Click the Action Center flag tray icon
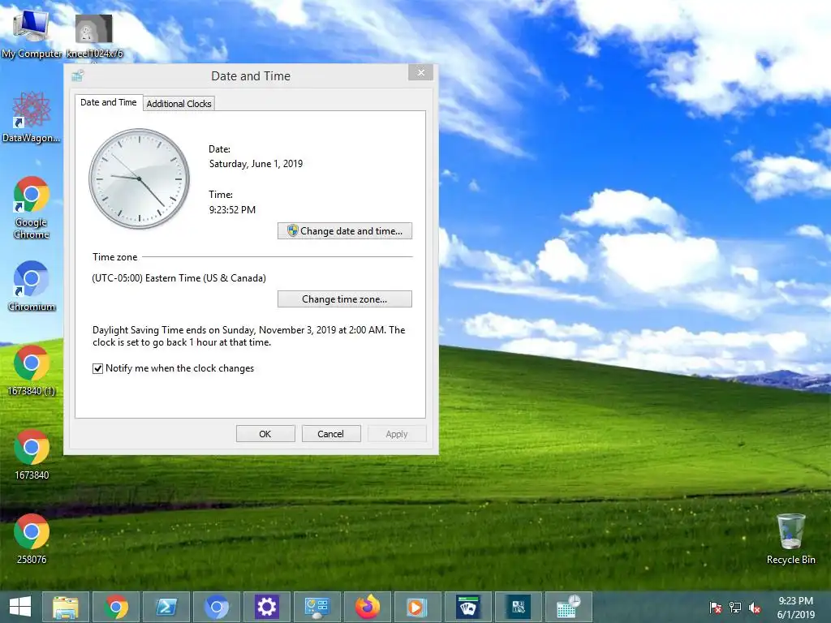The height and width of the screenshot is (623, 831). click(716, 608)
